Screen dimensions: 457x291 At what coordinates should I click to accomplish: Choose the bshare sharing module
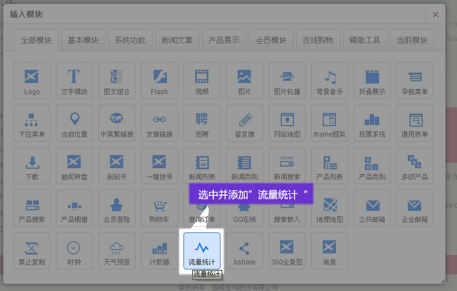(x=244, y=251)
